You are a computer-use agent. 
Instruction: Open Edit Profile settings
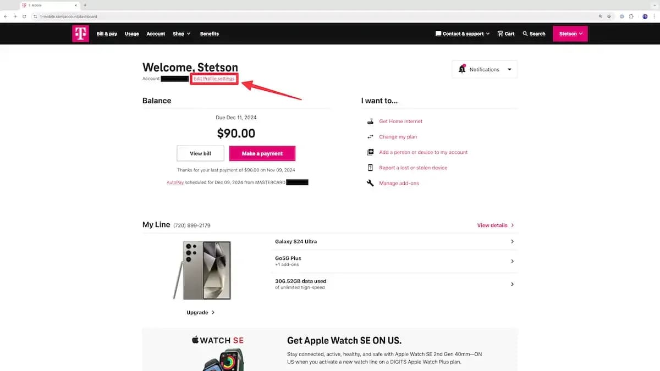(x=213, y=78)
